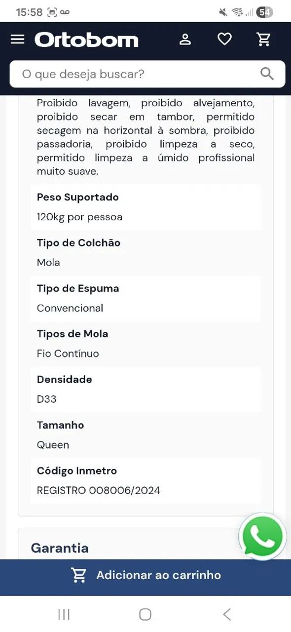The width and height of the screenshot is (291, 632).
Task: Select the Tipos de Mola Fio Contínuo row
Action: click(x=145, y=344)
